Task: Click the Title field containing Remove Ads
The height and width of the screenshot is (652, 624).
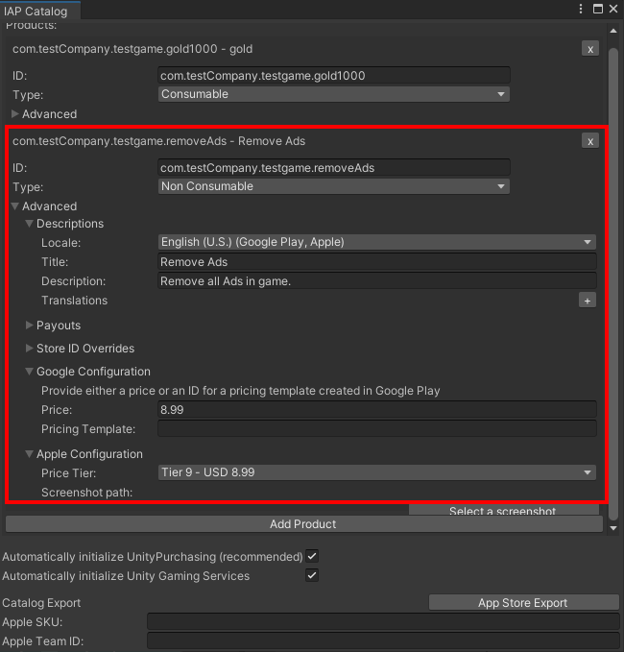Action: tap(377, 262)
